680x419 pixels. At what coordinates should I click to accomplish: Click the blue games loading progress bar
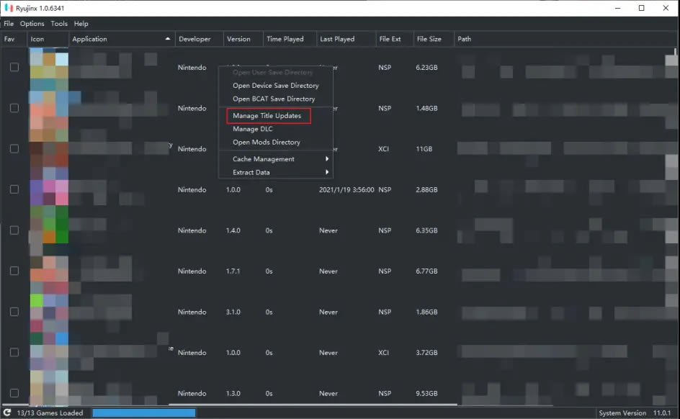tap(143, 413)
